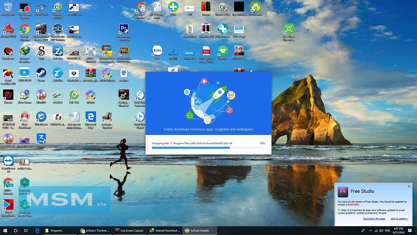This screenshot has height=235, width=417.
Task: Open UltraISO desktop icon
Action: [41, 97]
